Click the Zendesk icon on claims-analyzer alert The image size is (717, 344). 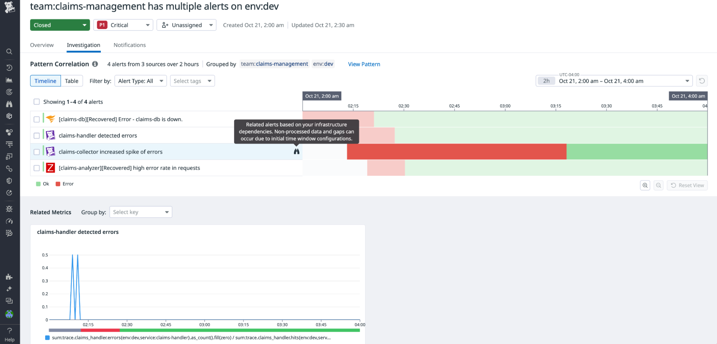(50, 168)
